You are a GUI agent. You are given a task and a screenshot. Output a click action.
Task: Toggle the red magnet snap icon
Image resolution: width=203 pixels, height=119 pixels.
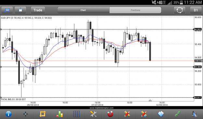click(x=110, y=114)
